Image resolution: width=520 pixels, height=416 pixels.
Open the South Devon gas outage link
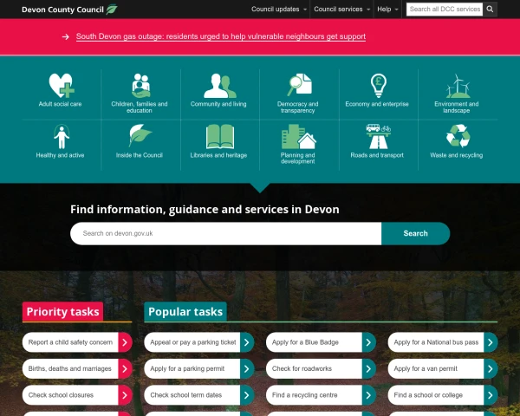221,36
